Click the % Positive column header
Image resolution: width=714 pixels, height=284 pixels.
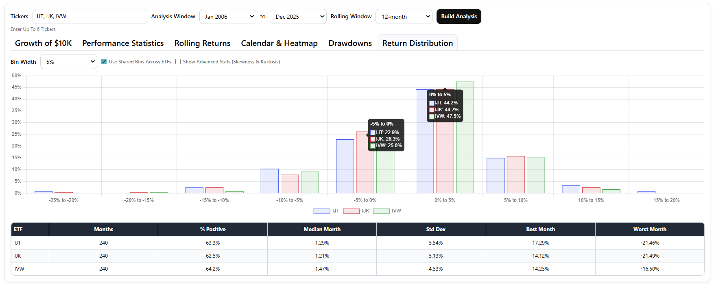(213, 230)
